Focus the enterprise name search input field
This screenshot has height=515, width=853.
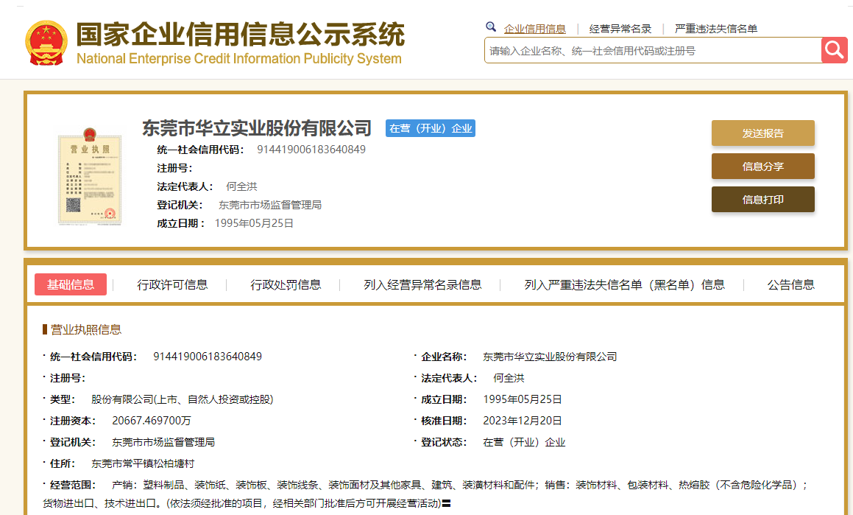(x=653, y=51)
